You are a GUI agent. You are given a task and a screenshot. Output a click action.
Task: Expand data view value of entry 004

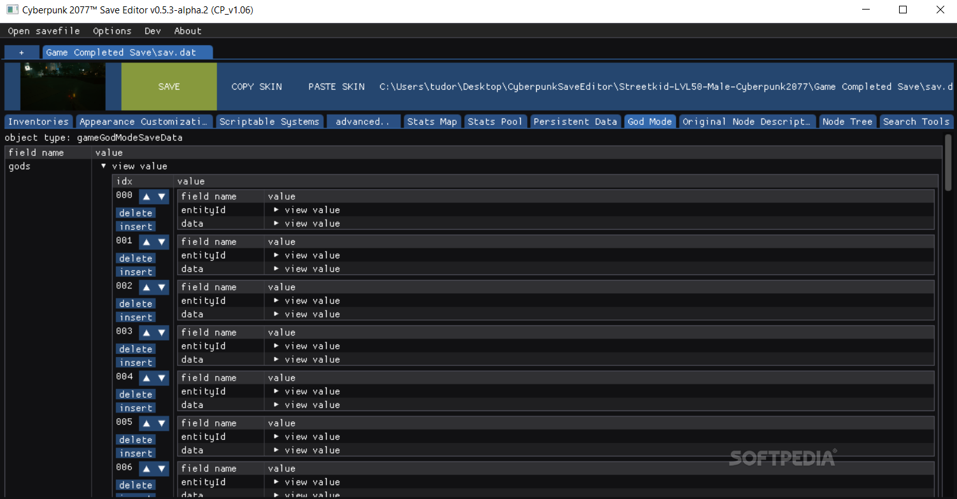click(x=276, y=405)
